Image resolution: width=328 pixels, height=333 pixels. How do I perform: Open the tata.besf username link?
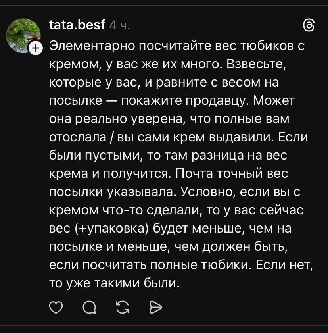[77, 25]
